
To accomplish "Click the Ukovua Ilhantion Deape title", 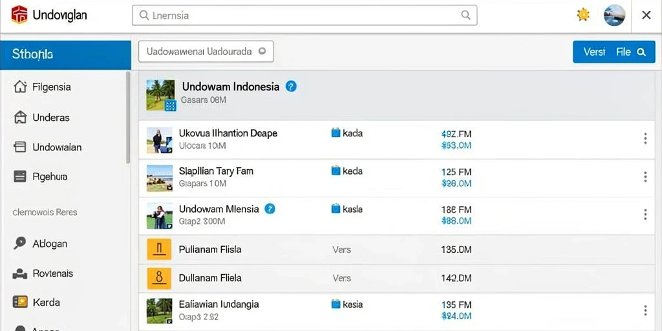I will click(x=228, y=133).
